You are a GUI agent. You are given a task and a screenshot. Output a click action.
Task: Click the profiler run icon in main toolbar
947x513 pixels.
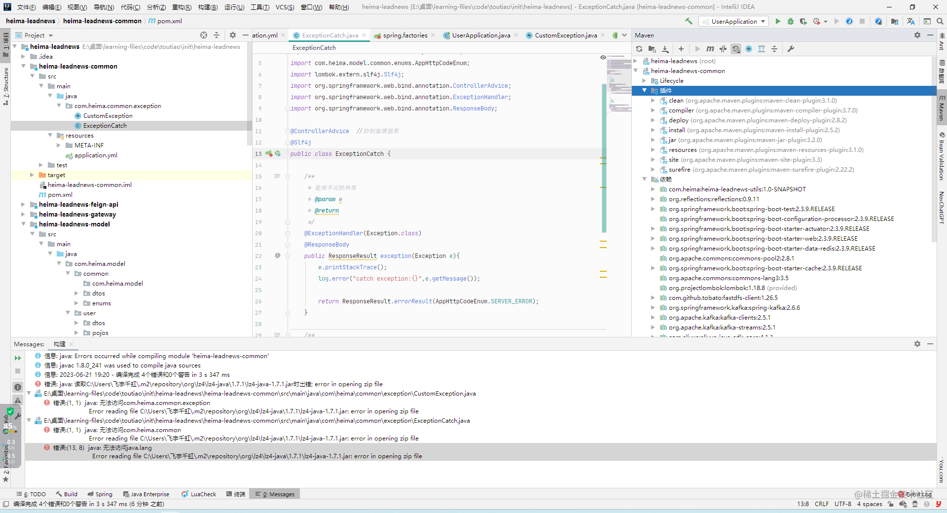click(817, 21)
